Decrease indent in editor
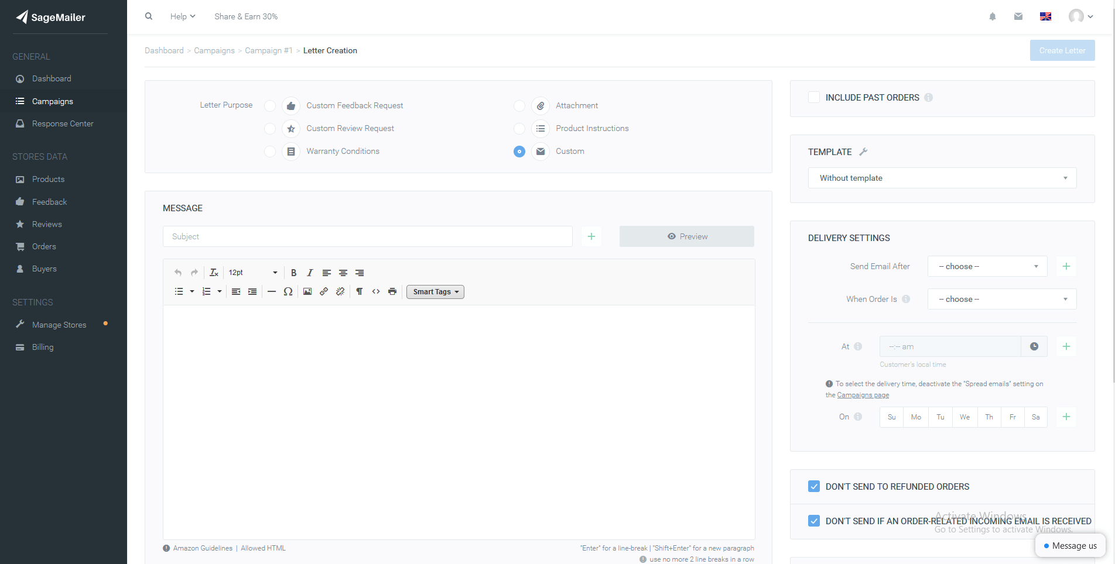Viewport: 1115px width, 564px height. [x=236, y=291]
